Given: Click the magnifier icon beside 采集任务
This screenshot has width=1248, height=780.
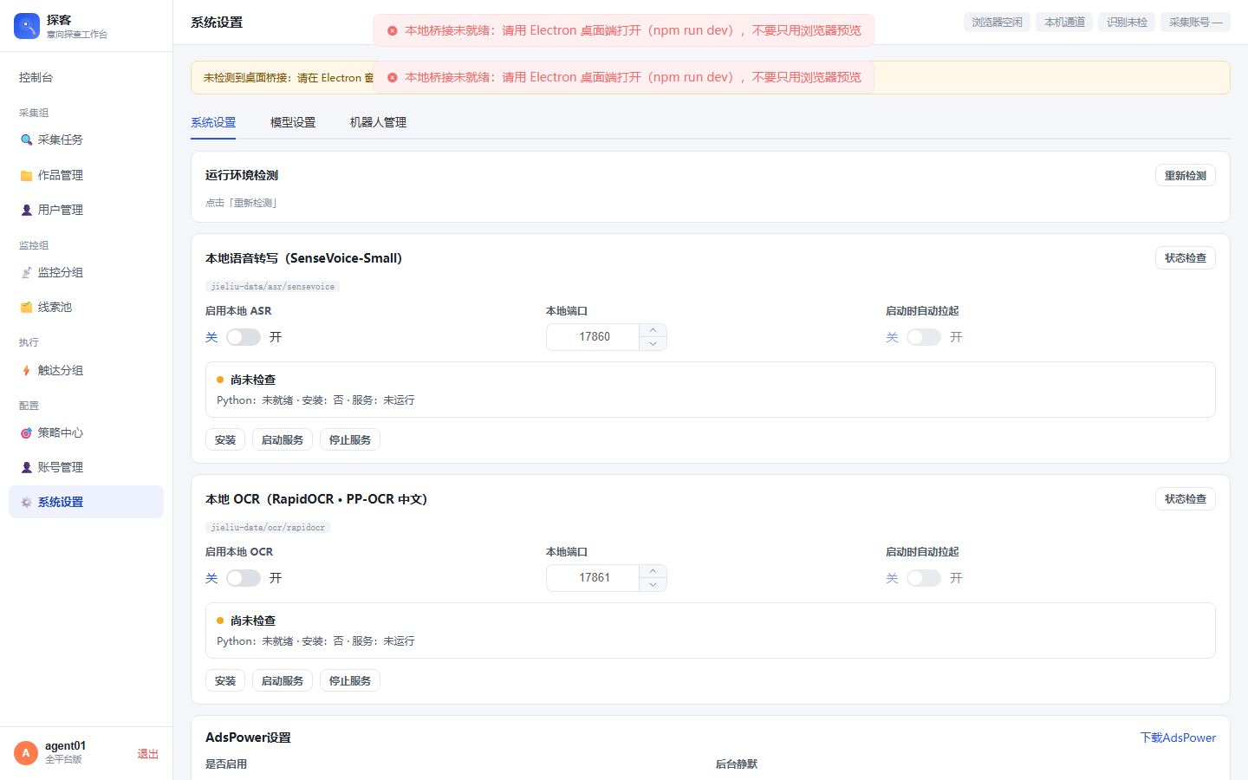Looking at the screenshot, I should click(x=27, y=140).
